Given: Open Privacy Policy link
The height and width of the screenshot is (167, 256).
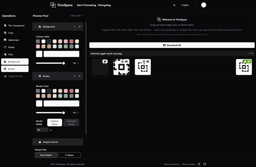Looking at the screenshot, I should click(188, 164).
